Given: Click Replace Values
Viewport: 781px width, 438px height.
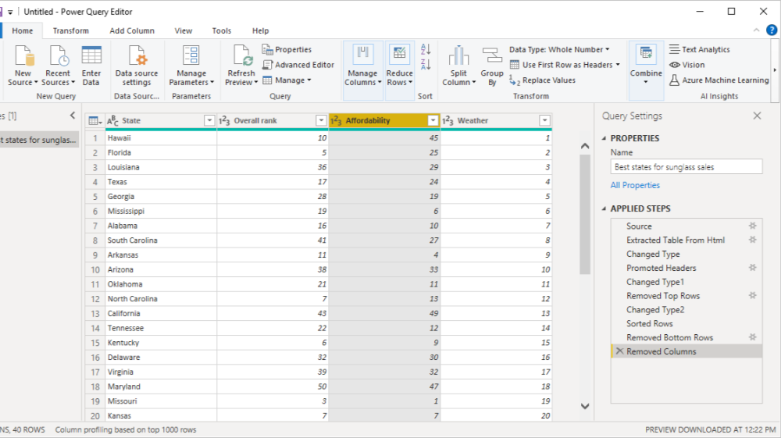Looking at the screenshot, I should pyautogui.click(x=543, y=80).
